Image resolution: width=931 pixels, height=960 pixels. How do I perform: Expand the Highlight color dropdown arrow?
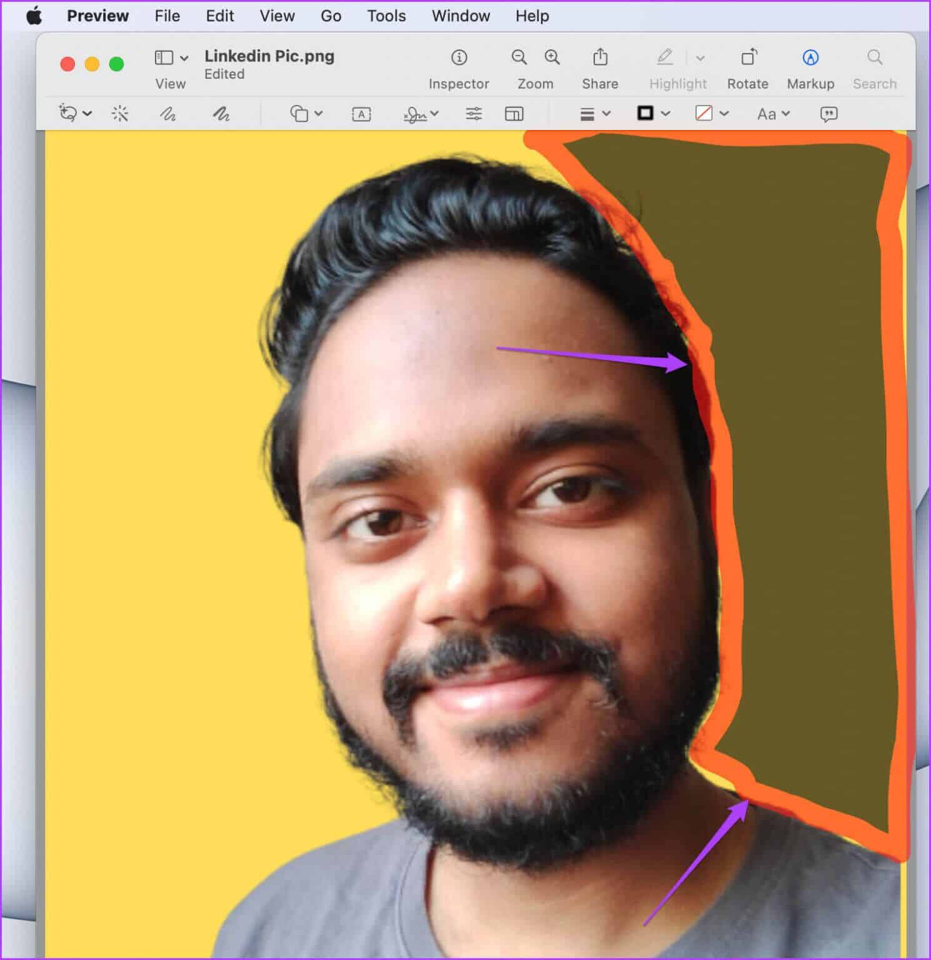pos(700,58)
